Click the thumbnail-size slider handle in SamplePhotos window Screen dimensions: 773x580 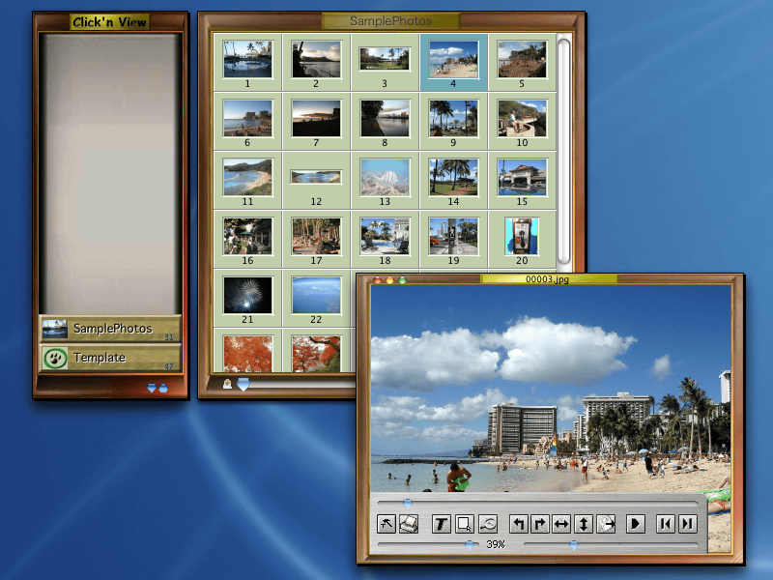point(243,384)
